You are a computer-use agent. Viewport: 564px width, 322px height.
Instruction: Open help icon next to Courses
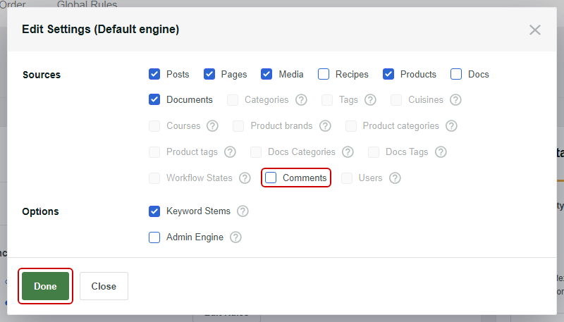[x=212, y=126]
